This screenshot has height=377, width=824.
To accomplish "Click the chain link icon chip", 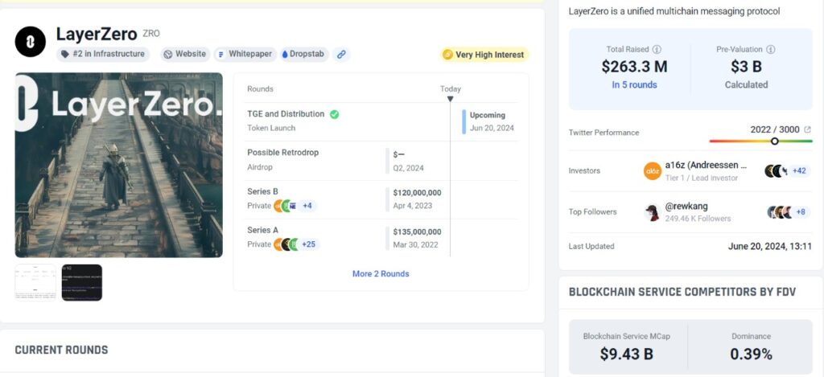I will (x=341, y=54).
